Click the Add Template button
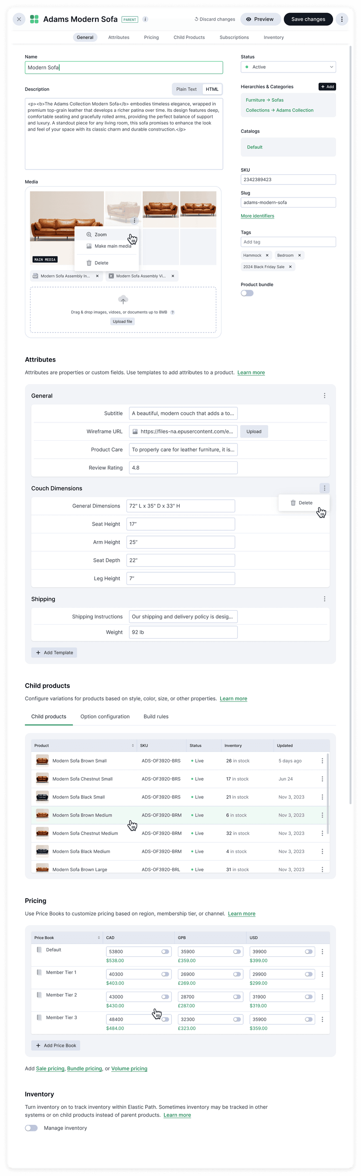 pyautogui.click(x=54, y=653)
